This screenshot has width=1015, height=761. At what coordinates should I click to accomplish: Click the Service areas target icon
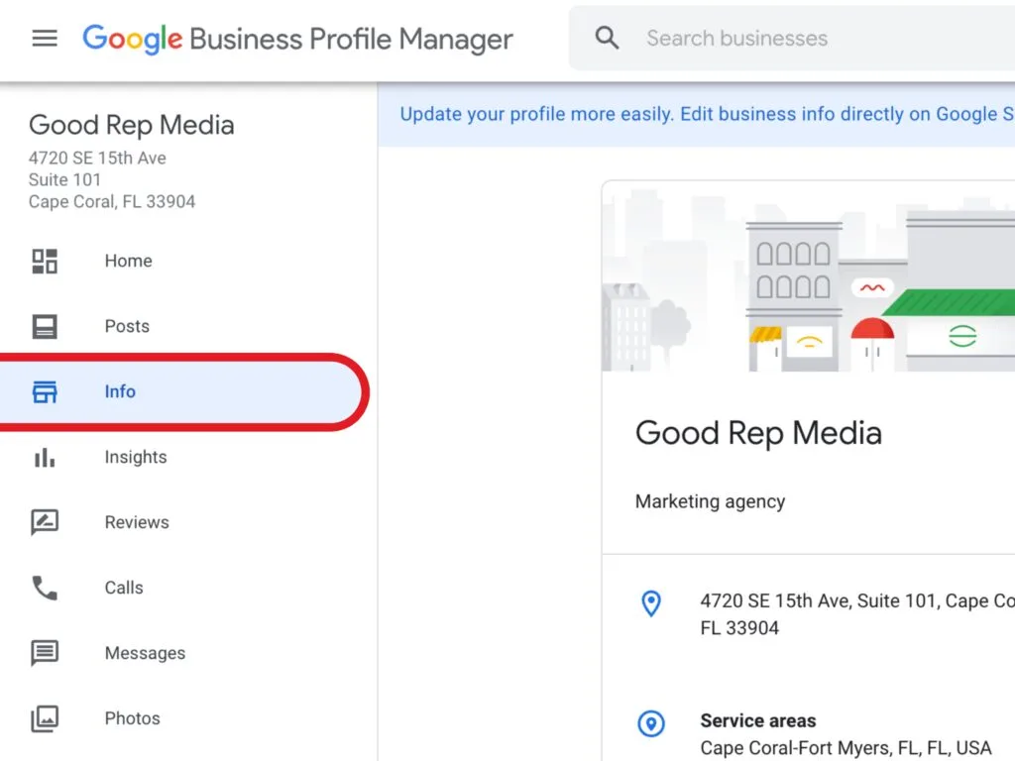click(651, 723)
